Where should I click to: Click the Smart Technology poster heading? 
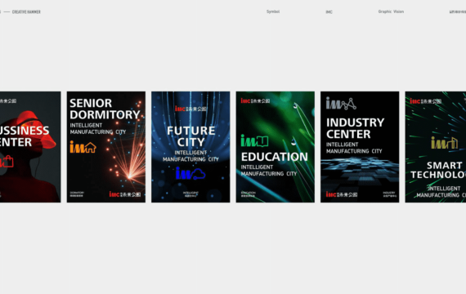(438, 170)
